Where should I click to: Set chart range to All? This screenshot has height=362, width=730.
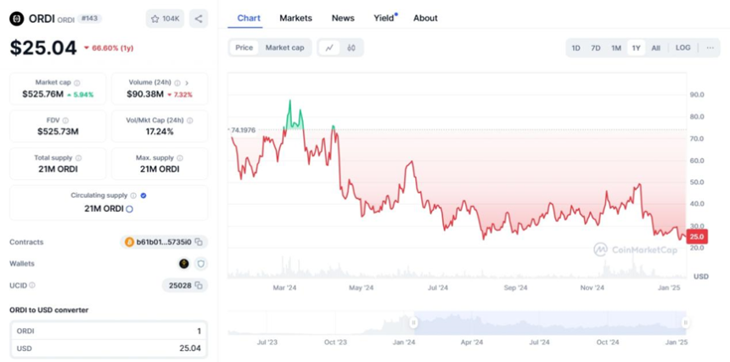pyautogui.click(x=656, y=48)
